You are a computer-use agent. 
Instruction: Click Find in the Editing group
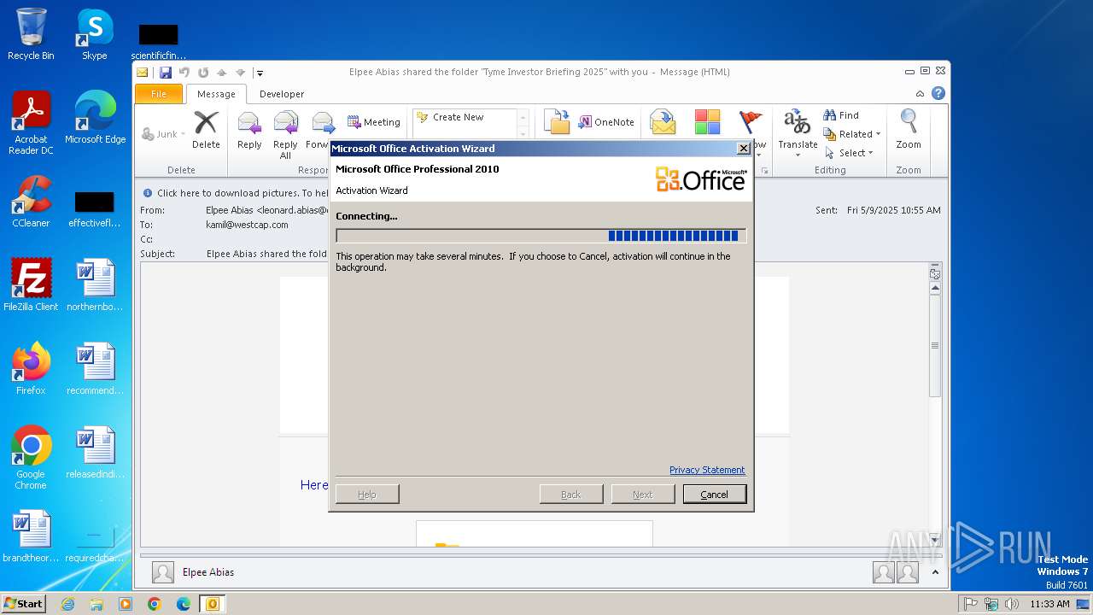(x=841, y=115)
